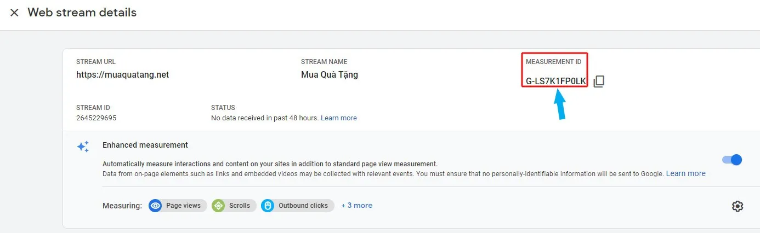Click the stream ID number 2645229695
The width and height of the screenshot is (760, 233).
96,118
